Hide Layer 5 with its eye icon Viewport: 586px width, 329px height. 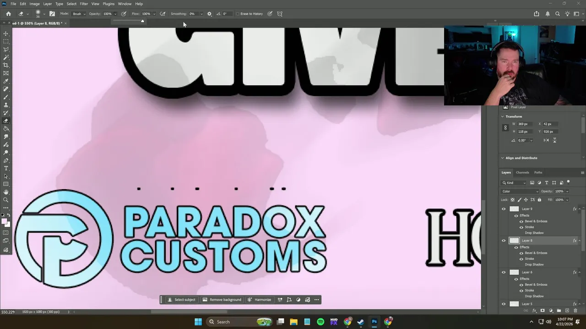pyautogui.click(x=504, y=304)
